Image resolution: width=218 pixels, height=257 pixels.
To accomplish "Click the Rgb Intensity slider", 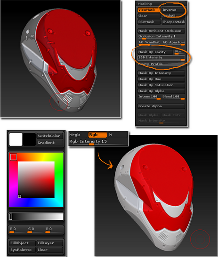I will point(98,142).
